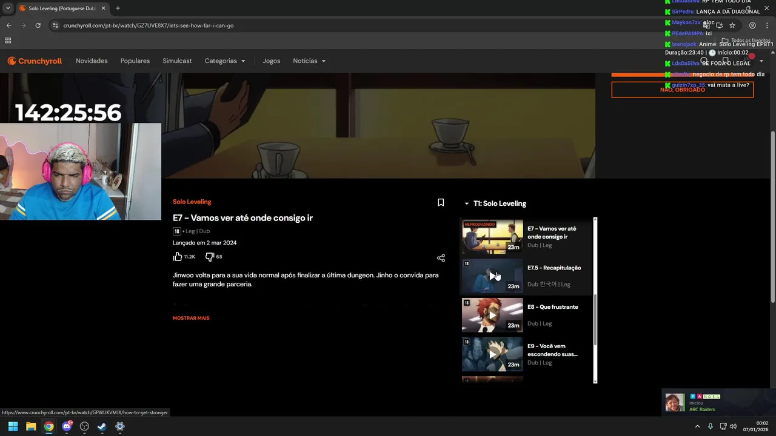Expand the Notícias dropdown

(x=309, y=61)
